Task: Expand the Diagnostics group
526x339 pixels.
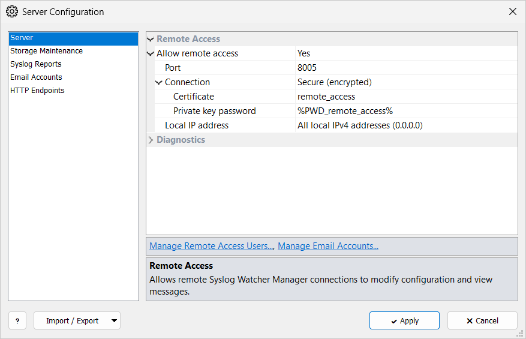Action: click(151, 140)
